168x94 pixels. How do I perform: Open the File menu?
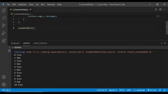[x=8, y=4]
